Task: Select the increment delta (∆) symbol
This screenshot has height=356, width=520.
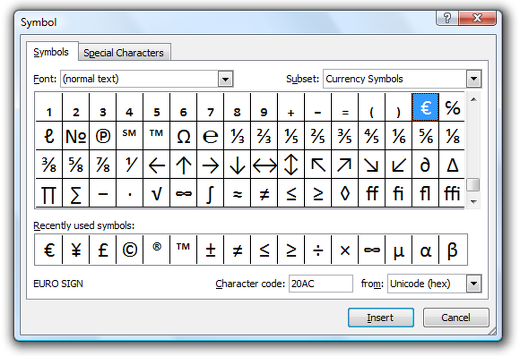Action: (x=452, y=165)
